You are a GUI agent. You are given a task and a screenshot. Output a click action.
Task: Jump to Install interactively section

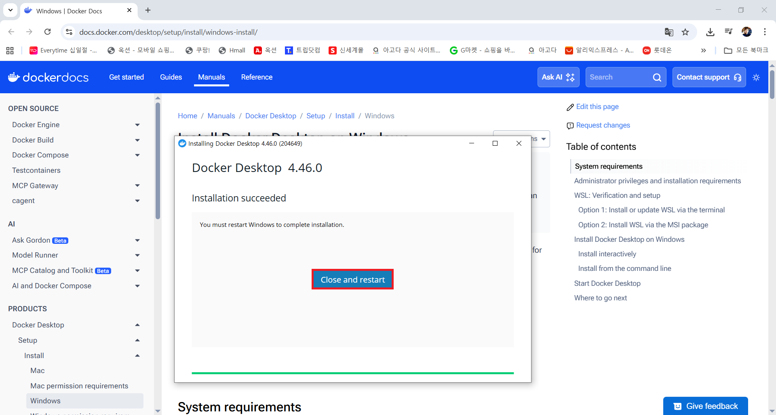607,254
